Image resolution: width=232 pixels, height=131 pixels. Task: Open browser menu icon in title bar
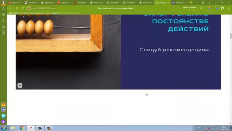tap(210, 3)
